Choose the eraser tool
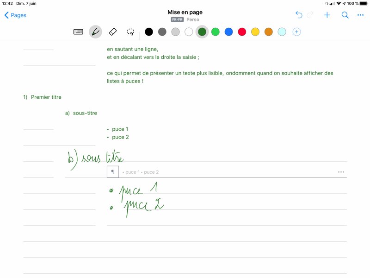Viewport: 370px width, 278px height. click(x=113, y=32)
